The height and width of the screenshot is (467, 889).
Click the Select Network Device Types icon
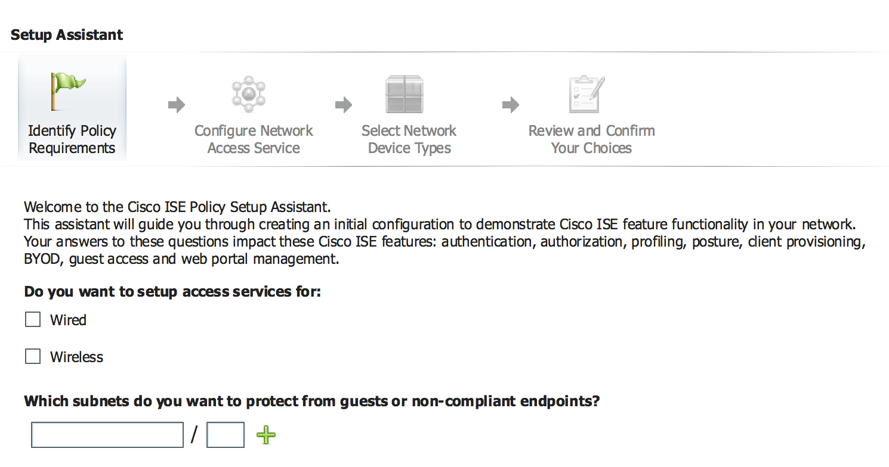click(x=404, y=94)
